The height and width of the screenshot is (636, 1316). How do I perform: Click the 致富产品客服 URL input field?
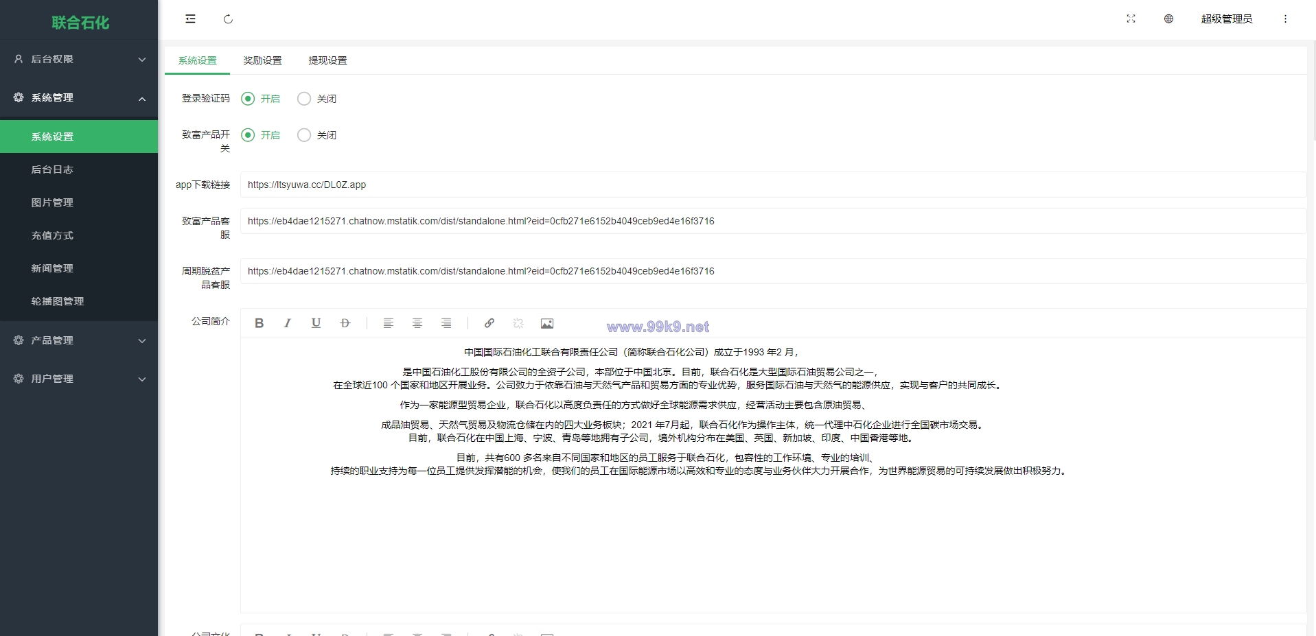click(773, 221)
